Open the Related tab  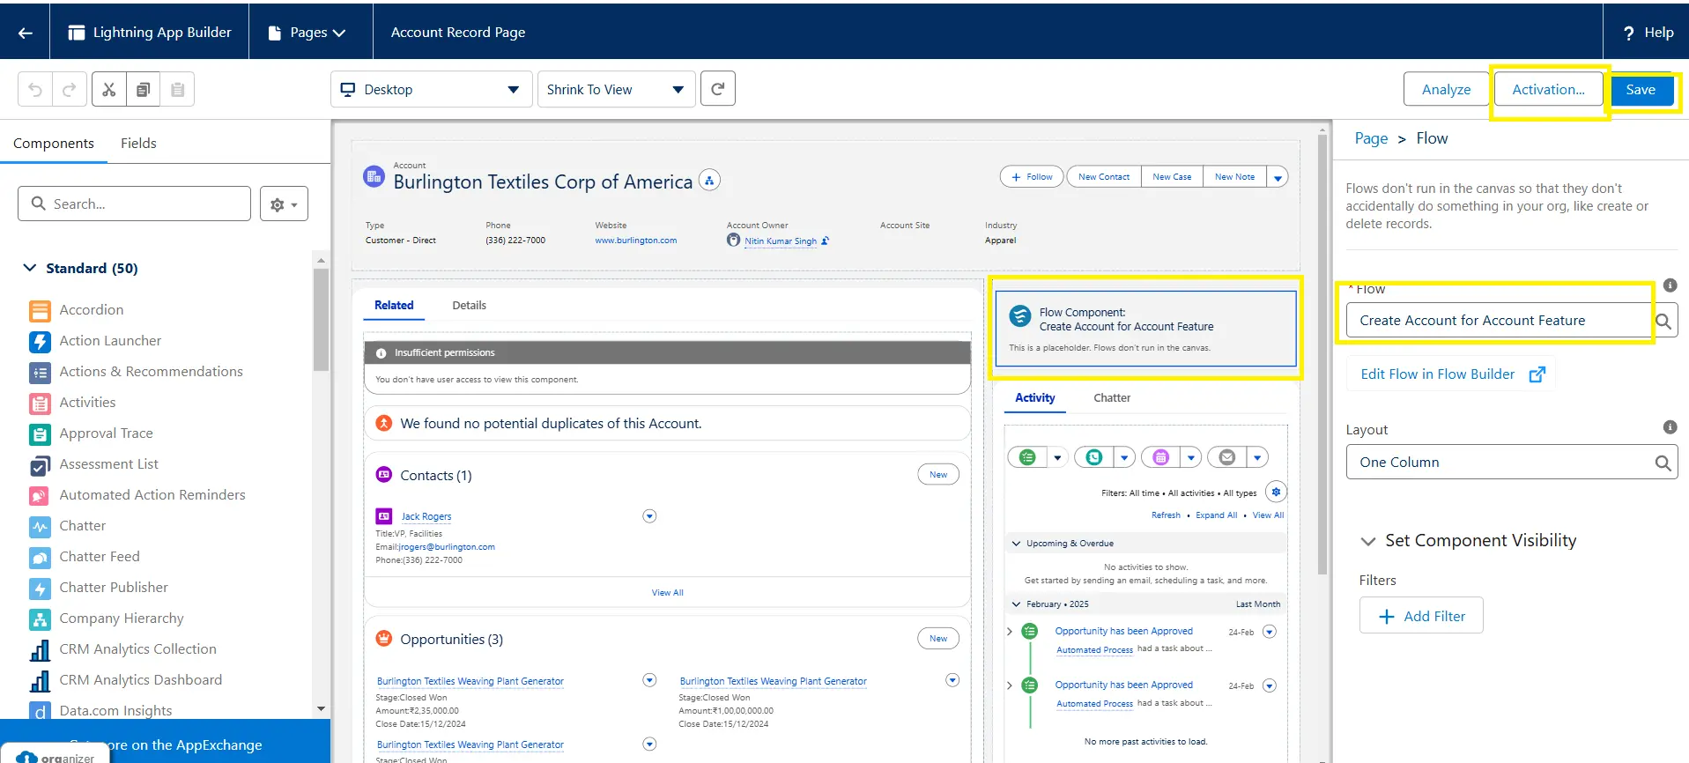[394, 306]
